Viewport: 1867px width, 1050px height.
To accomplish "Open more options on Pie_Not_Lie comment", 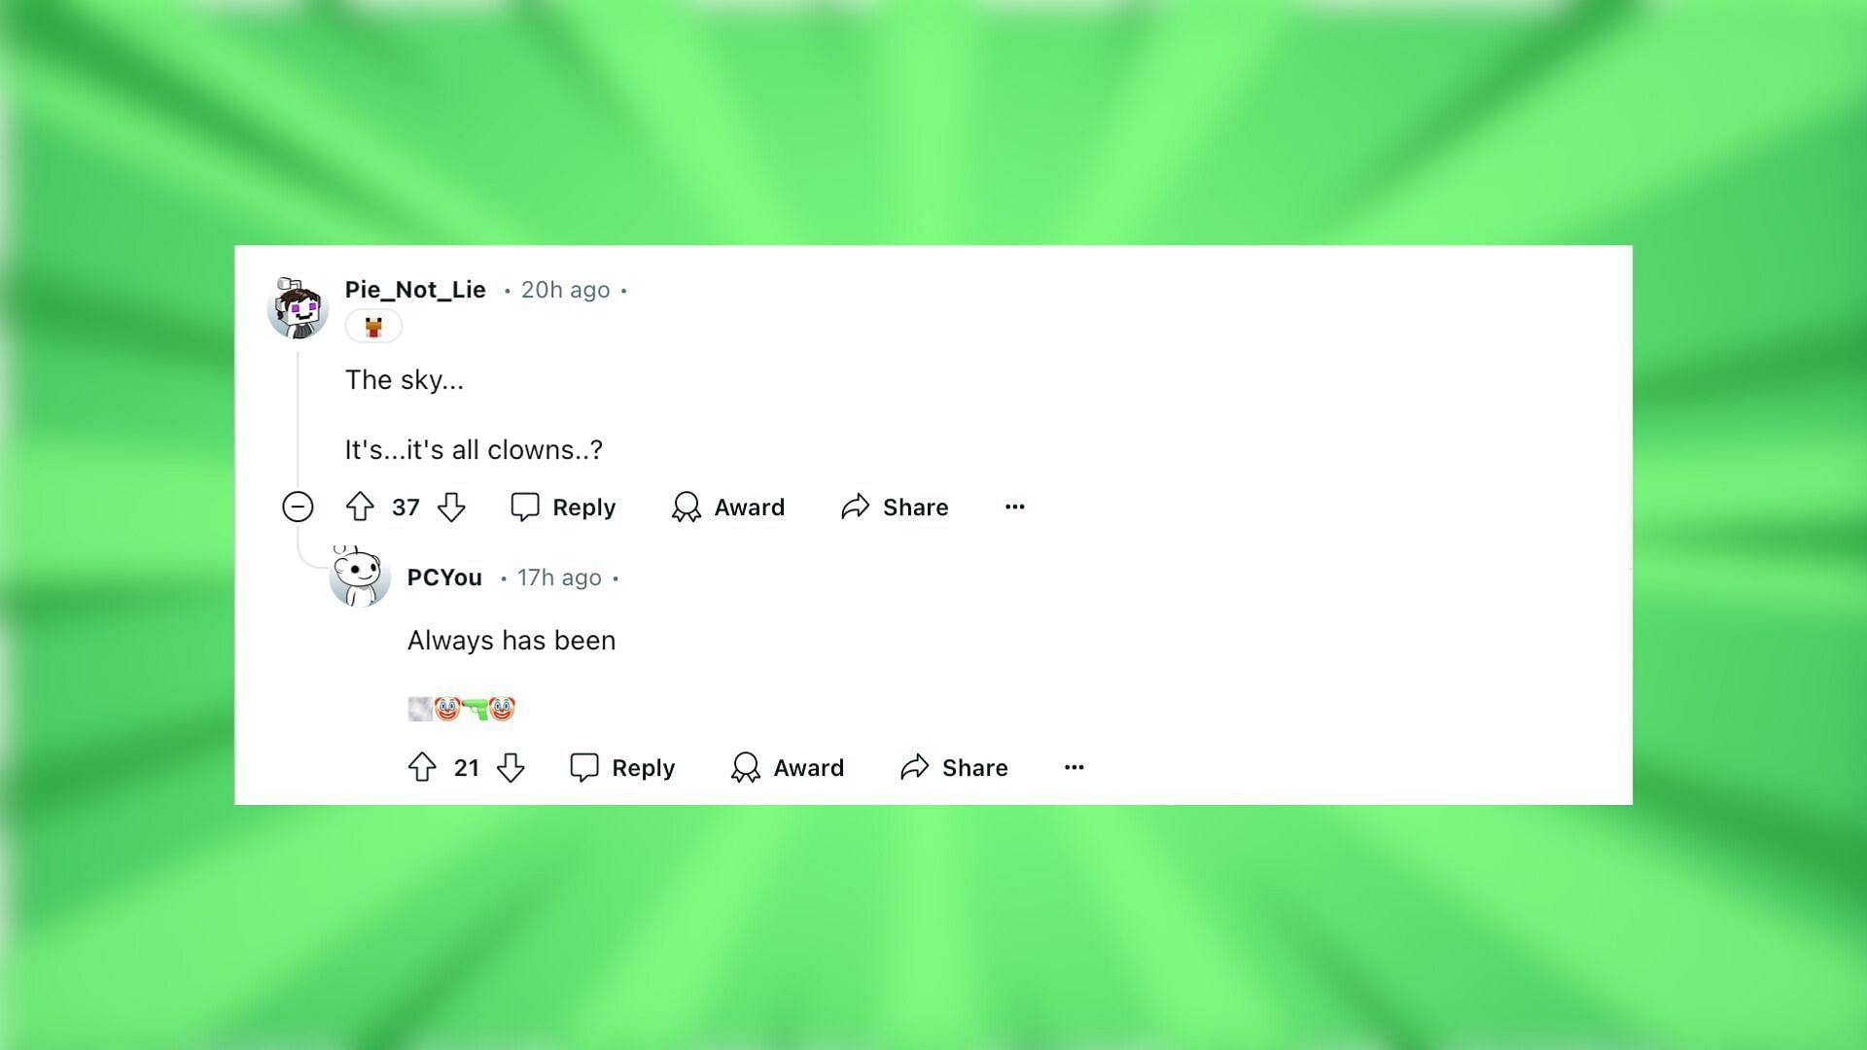I will (1014, 506).
